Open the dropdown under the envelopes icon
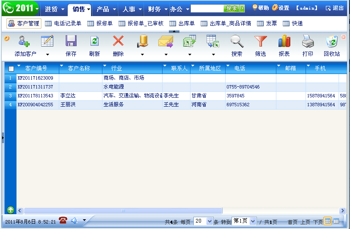 tap(166, 54)
